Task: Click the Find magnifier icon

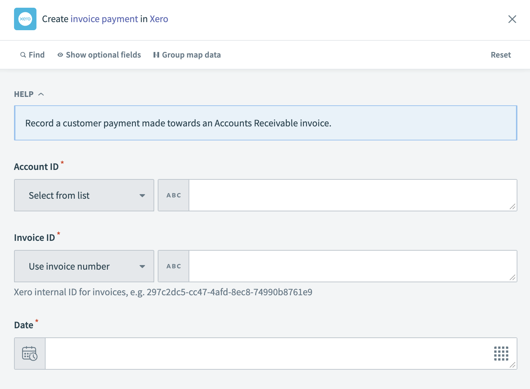Action: tap(22, 55)
